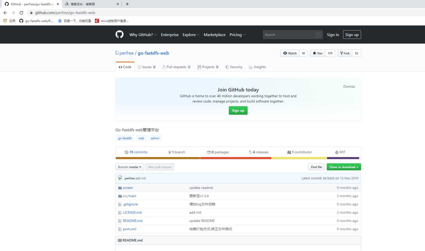Go back with browser back arrow
The height and width of the screenshot is (251, 425).
point(5,13)
